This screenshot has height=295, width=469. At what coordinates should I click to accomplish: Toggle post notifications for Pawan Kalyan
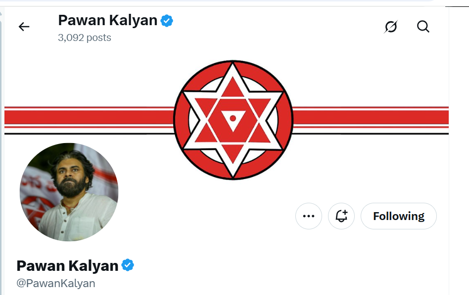[341, 216]
